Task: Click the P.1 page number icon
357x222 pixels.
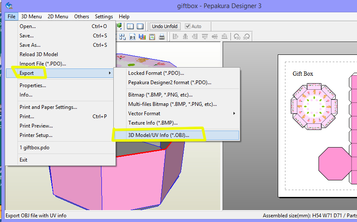Action: click(132, 37)
